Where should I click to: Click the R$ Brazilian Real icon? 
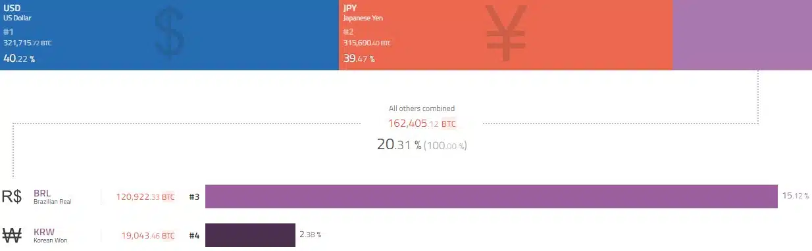[x=12, y=196]
